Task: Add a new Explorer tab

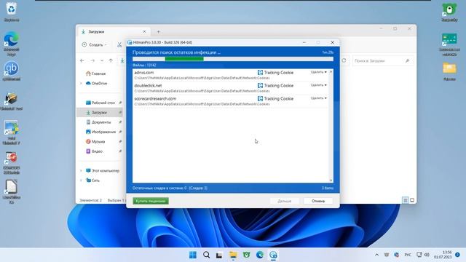Action: click(159, 32)
